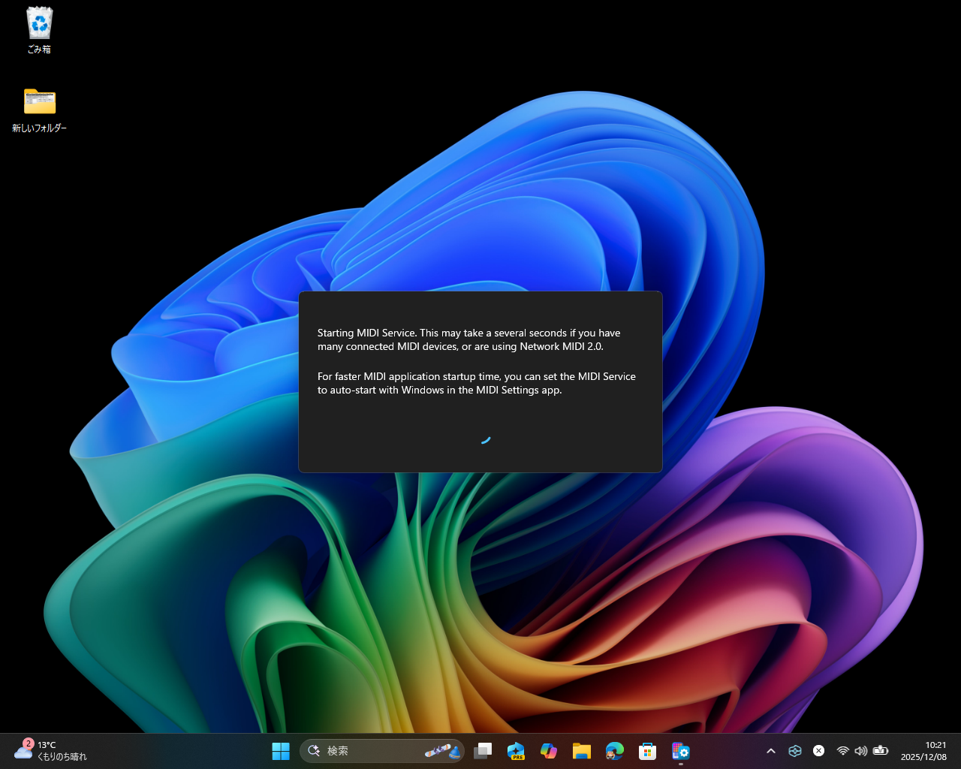Click the battery status tray icon
This screenshot has height=769, width=961.
click(881, 751)
